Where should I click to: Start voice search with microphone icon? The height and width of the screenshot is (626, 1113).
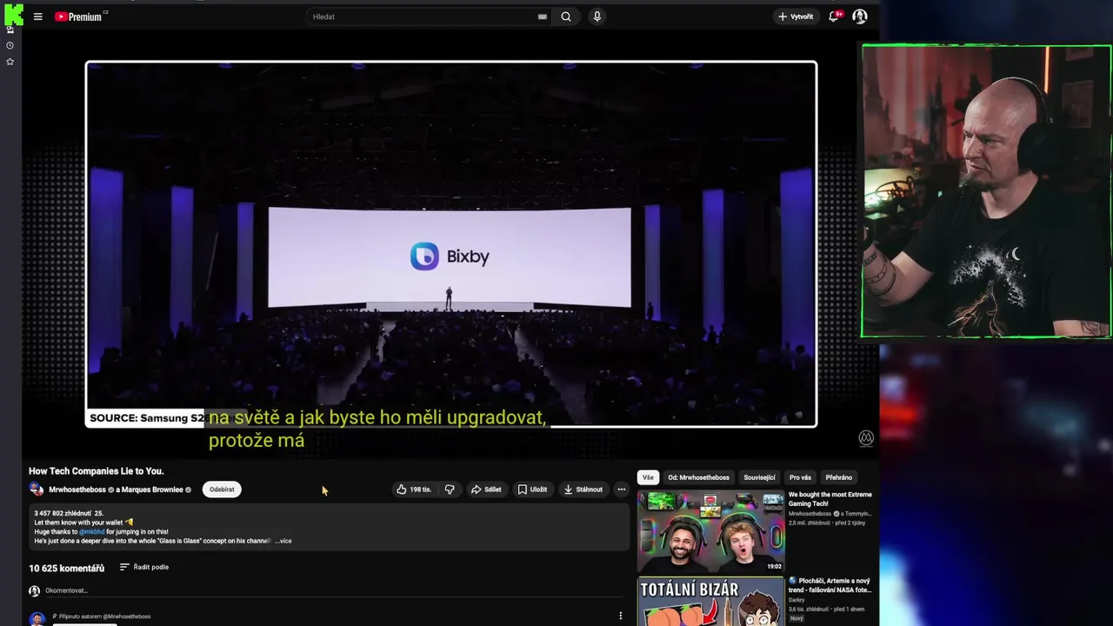click(x=596, y=17)
